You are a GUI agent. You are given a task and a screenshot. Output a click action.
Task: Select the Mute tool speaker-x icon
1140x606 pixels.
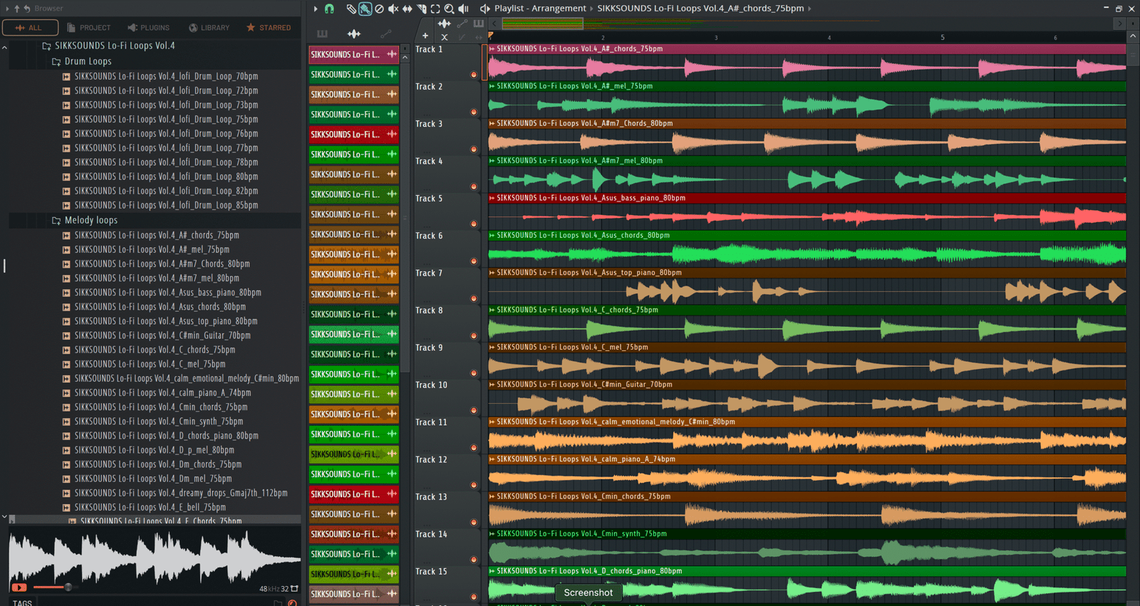pos(393,9)
